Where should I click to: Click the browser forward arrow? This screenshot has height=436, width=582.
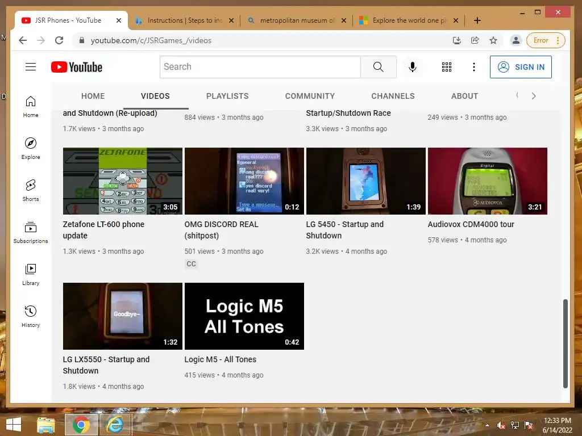click(41, 40)
